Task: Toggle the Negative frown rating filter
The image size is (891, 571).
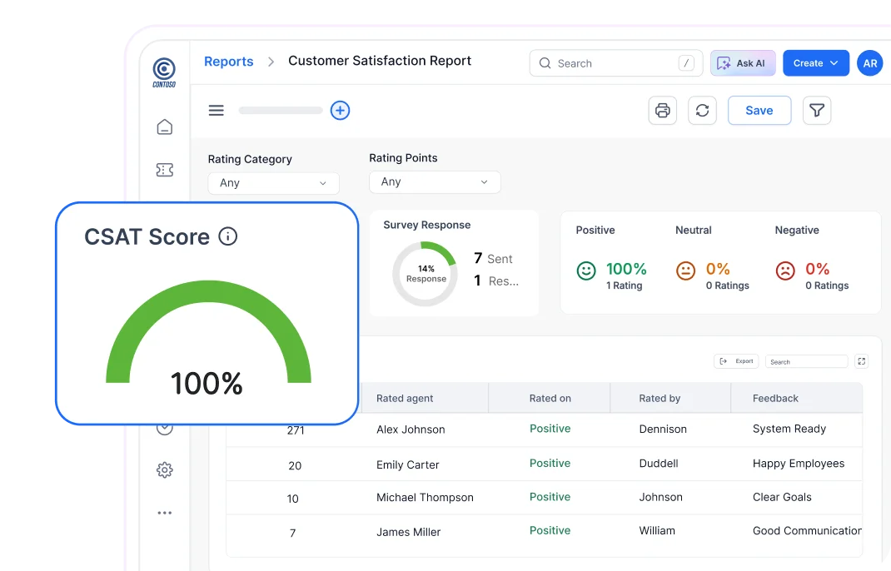Action: (x=784, y=270)
